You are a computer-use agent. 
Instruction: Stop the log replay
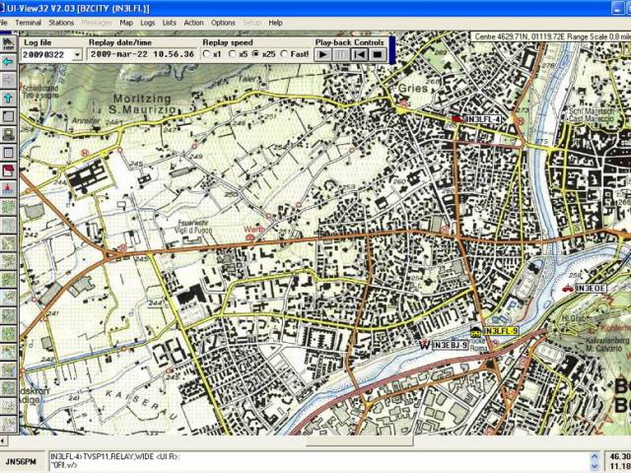377,54
